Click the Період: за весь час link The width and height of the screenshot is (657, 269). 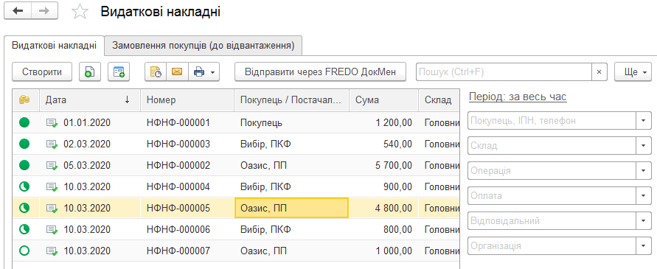pos(518,97)
